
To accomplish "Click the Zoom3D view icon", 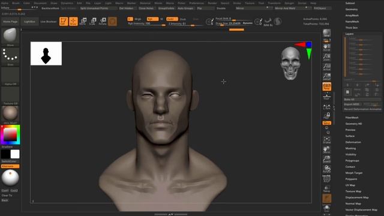I will click(326, 160).
